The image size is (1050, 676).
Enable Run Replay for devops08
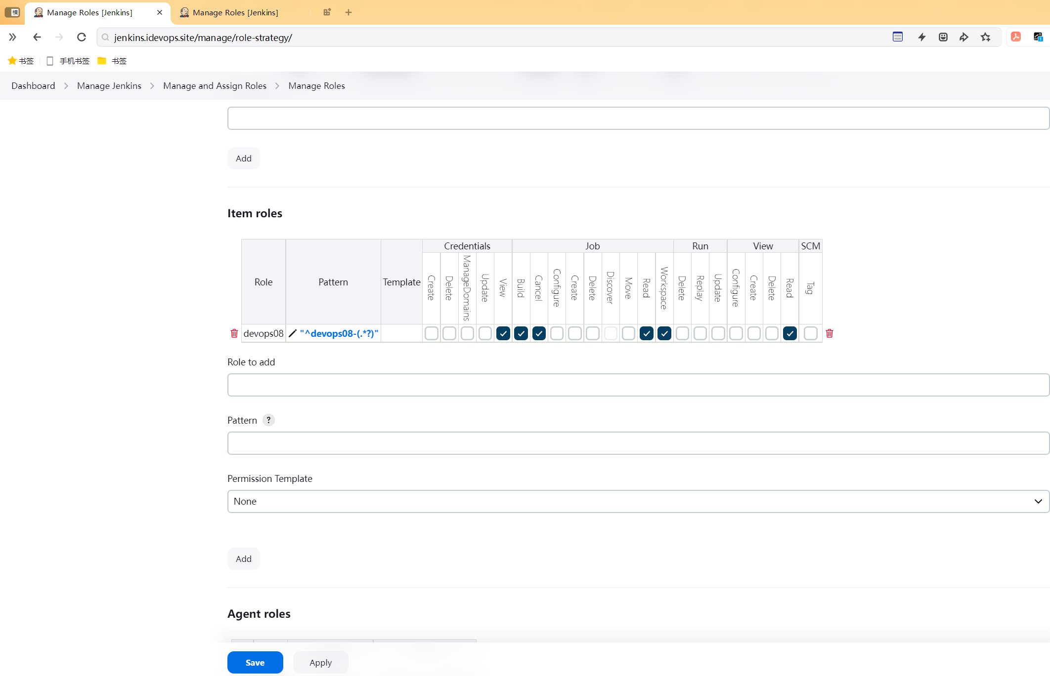click(700, 333)
